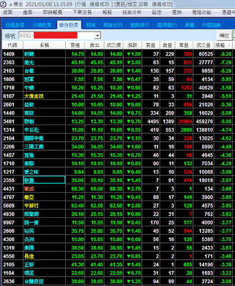Open the 技術分析 menu
Image resolution: width=235 pixels, height=286 pixels.
coord(132,12)
